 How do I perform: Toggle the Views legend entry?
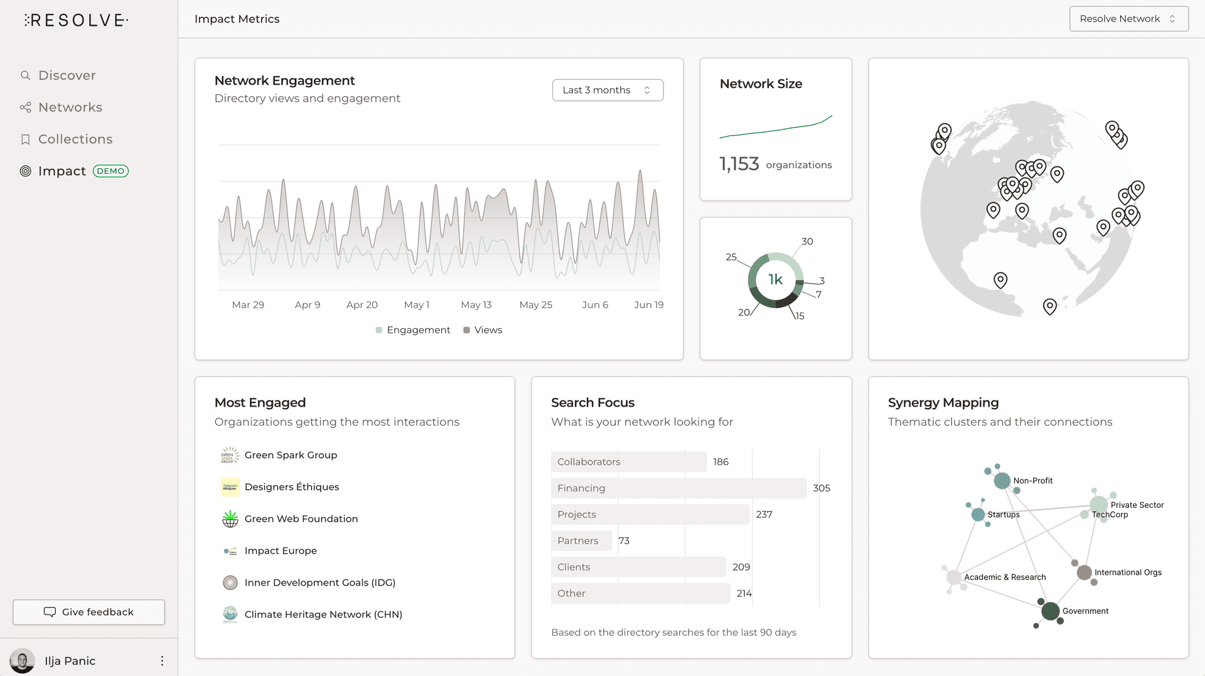point(482,330)
